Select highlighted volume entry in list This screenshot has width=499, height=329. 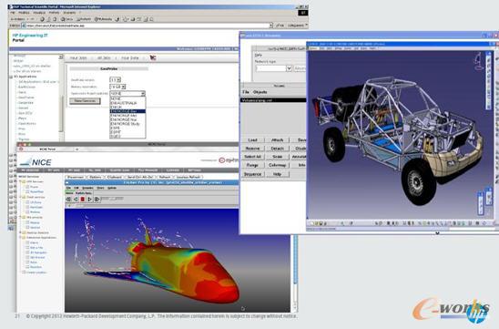(273, 100)
